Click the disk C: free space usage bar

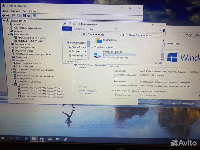point(119,55)
